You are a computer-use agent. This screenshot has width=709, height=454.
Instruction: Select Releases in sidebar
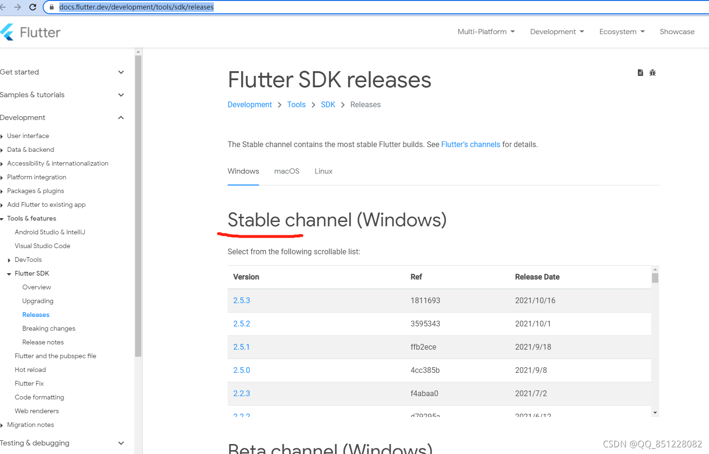coord(36,315)
